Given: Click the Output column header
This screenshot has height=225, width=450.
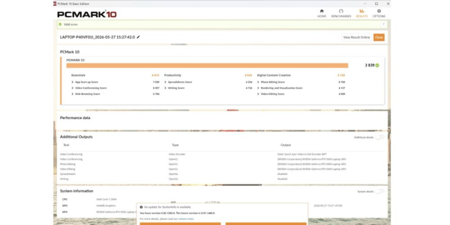Looking at the screenshot, I should pos(286,145).
